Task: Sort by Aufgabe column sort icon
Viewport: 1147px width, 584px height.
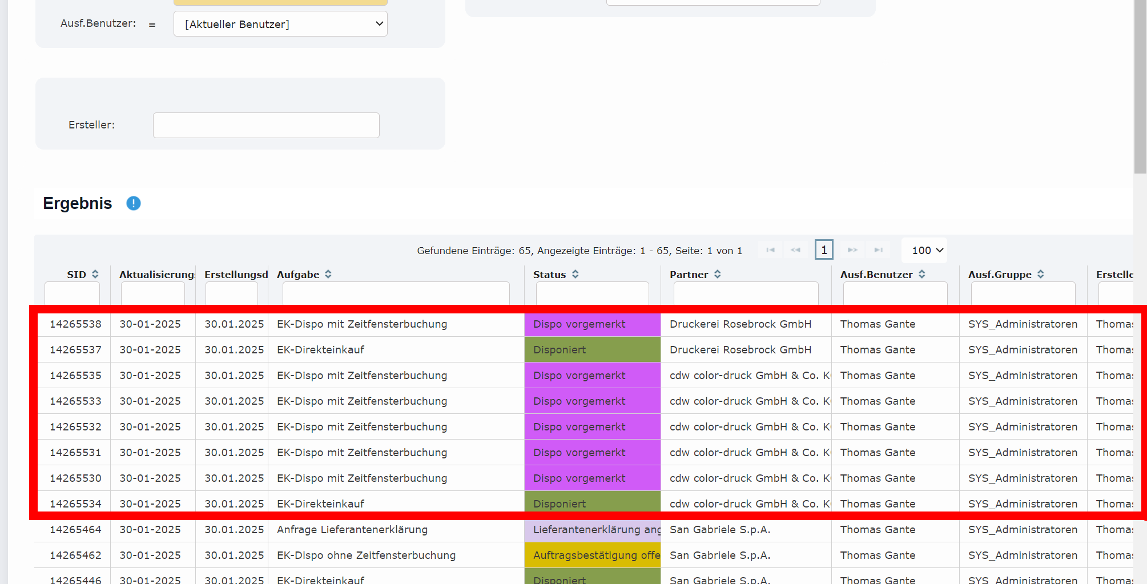Action: [x=328, y=275]
